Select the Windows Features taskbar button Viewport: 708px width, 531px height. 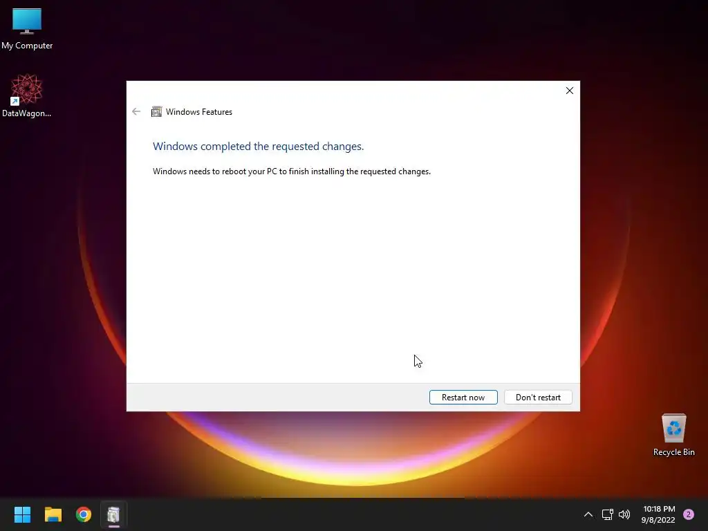tap(114, 514)
